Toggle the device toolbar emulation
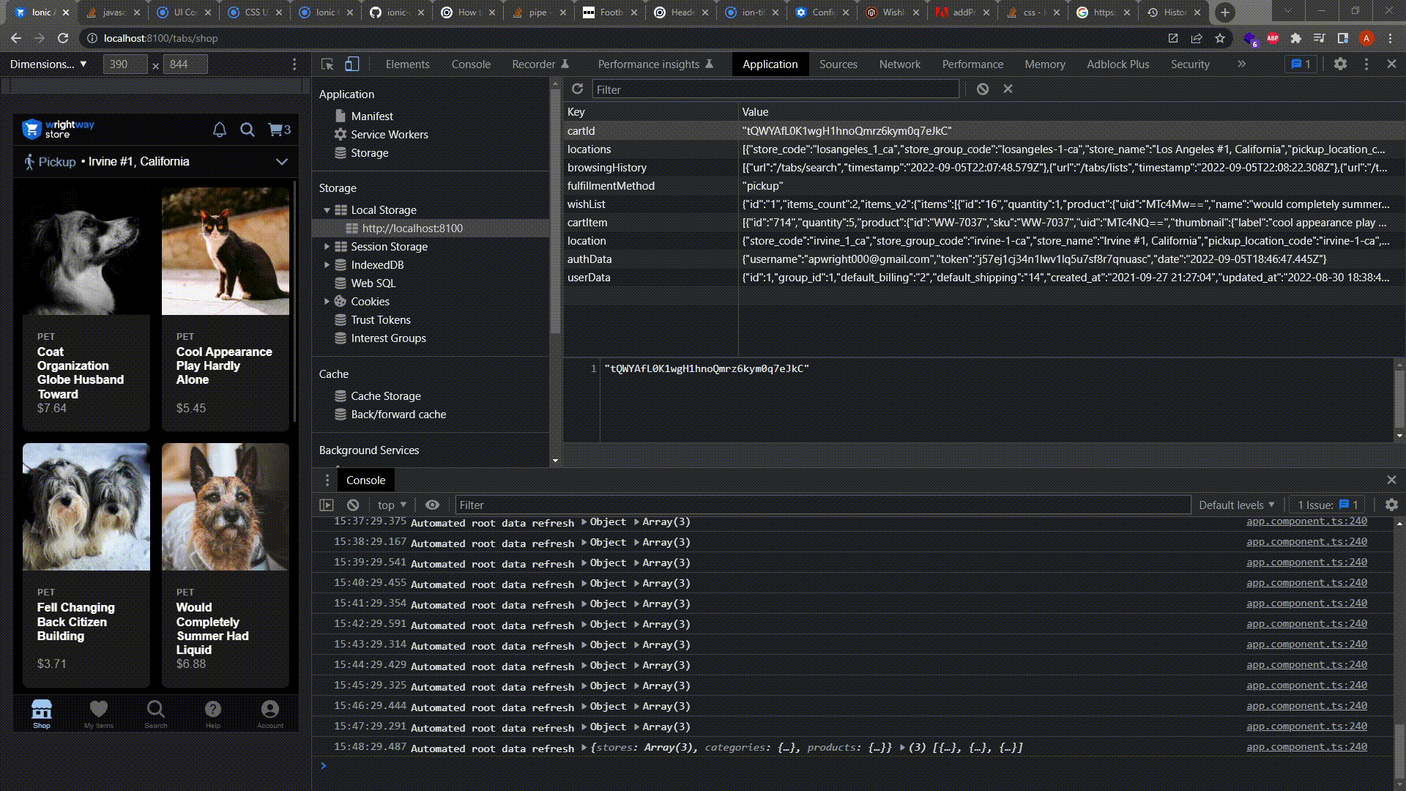 (352, 64)
